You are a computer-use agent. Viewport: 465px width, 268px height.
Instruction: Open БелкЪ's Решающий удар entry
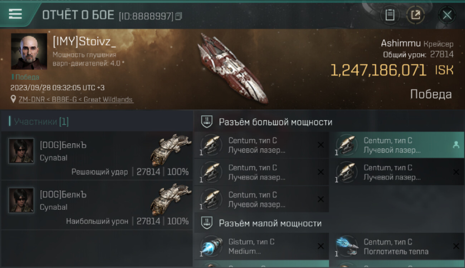click(97, 156)
